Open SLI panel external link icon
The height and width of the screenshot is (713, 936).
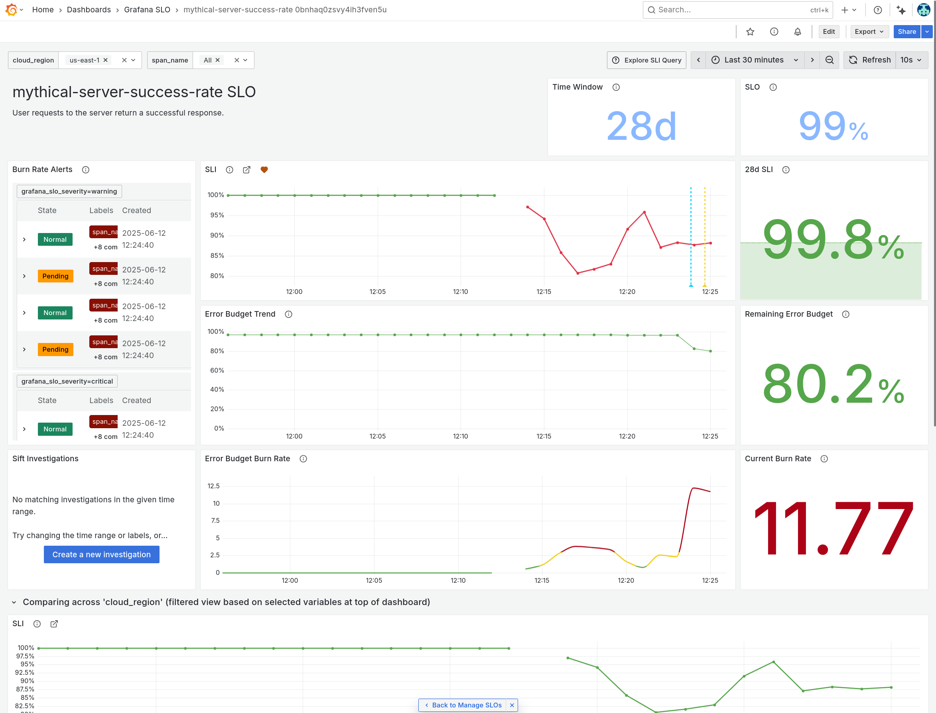(x=246, y=170)
